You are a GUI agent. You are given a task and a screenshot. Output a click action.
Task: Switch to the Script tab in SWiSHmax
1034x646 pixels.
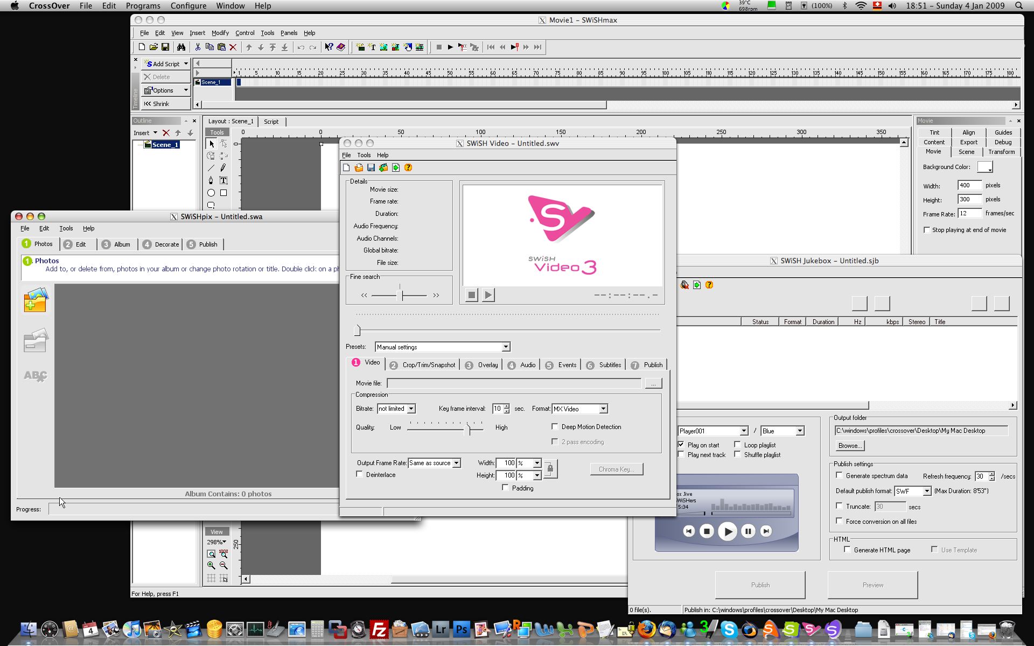[x=271, y=122]
